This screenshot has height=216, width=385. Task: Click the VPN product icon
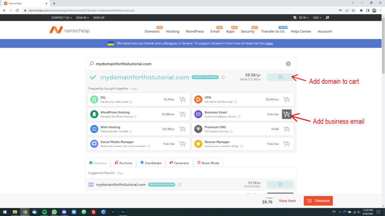tap(198, 99)
